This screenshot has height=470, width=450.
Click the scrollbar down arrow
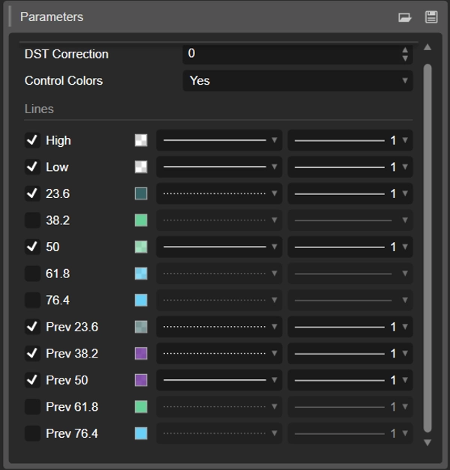tap(427, 442)
